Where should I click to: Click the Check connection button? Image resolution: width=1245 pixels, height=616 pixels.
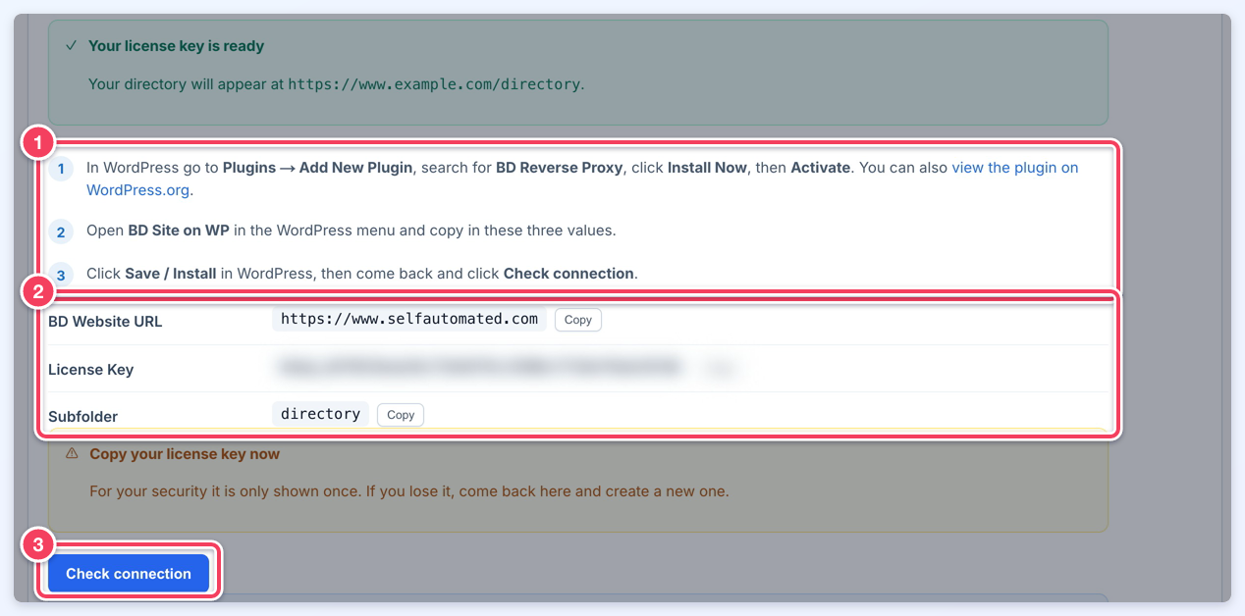(x=129, y=574)
